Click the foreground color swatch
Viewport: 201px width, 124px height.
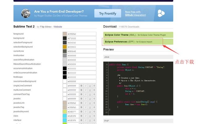click(x=65, y=34)
